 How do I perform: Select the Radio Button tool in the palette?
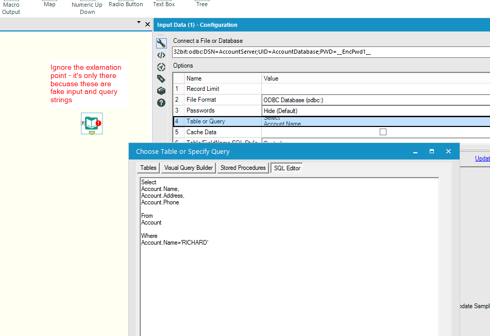[x=125, y=4]
